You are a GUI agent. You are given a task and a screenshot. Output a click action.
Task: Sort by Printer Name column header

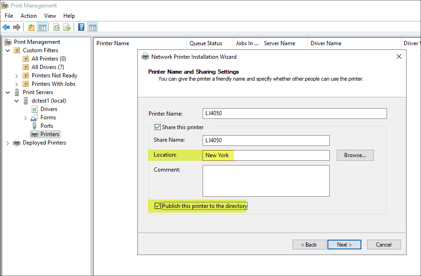coord(140,43)
